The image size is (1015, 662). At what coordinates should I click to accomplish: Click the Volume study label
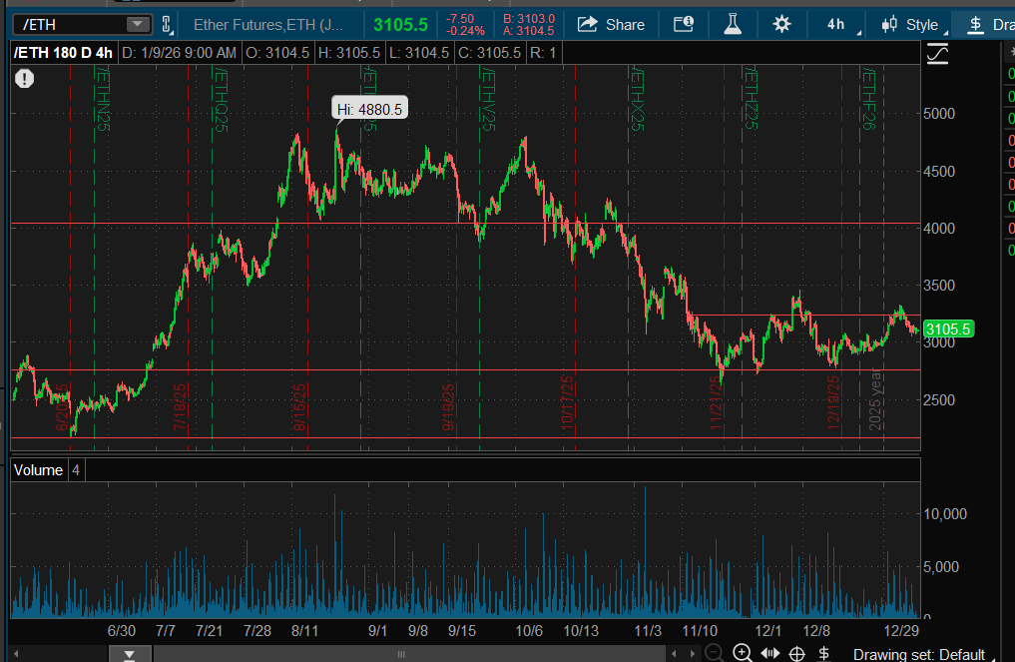coord(38,470)
